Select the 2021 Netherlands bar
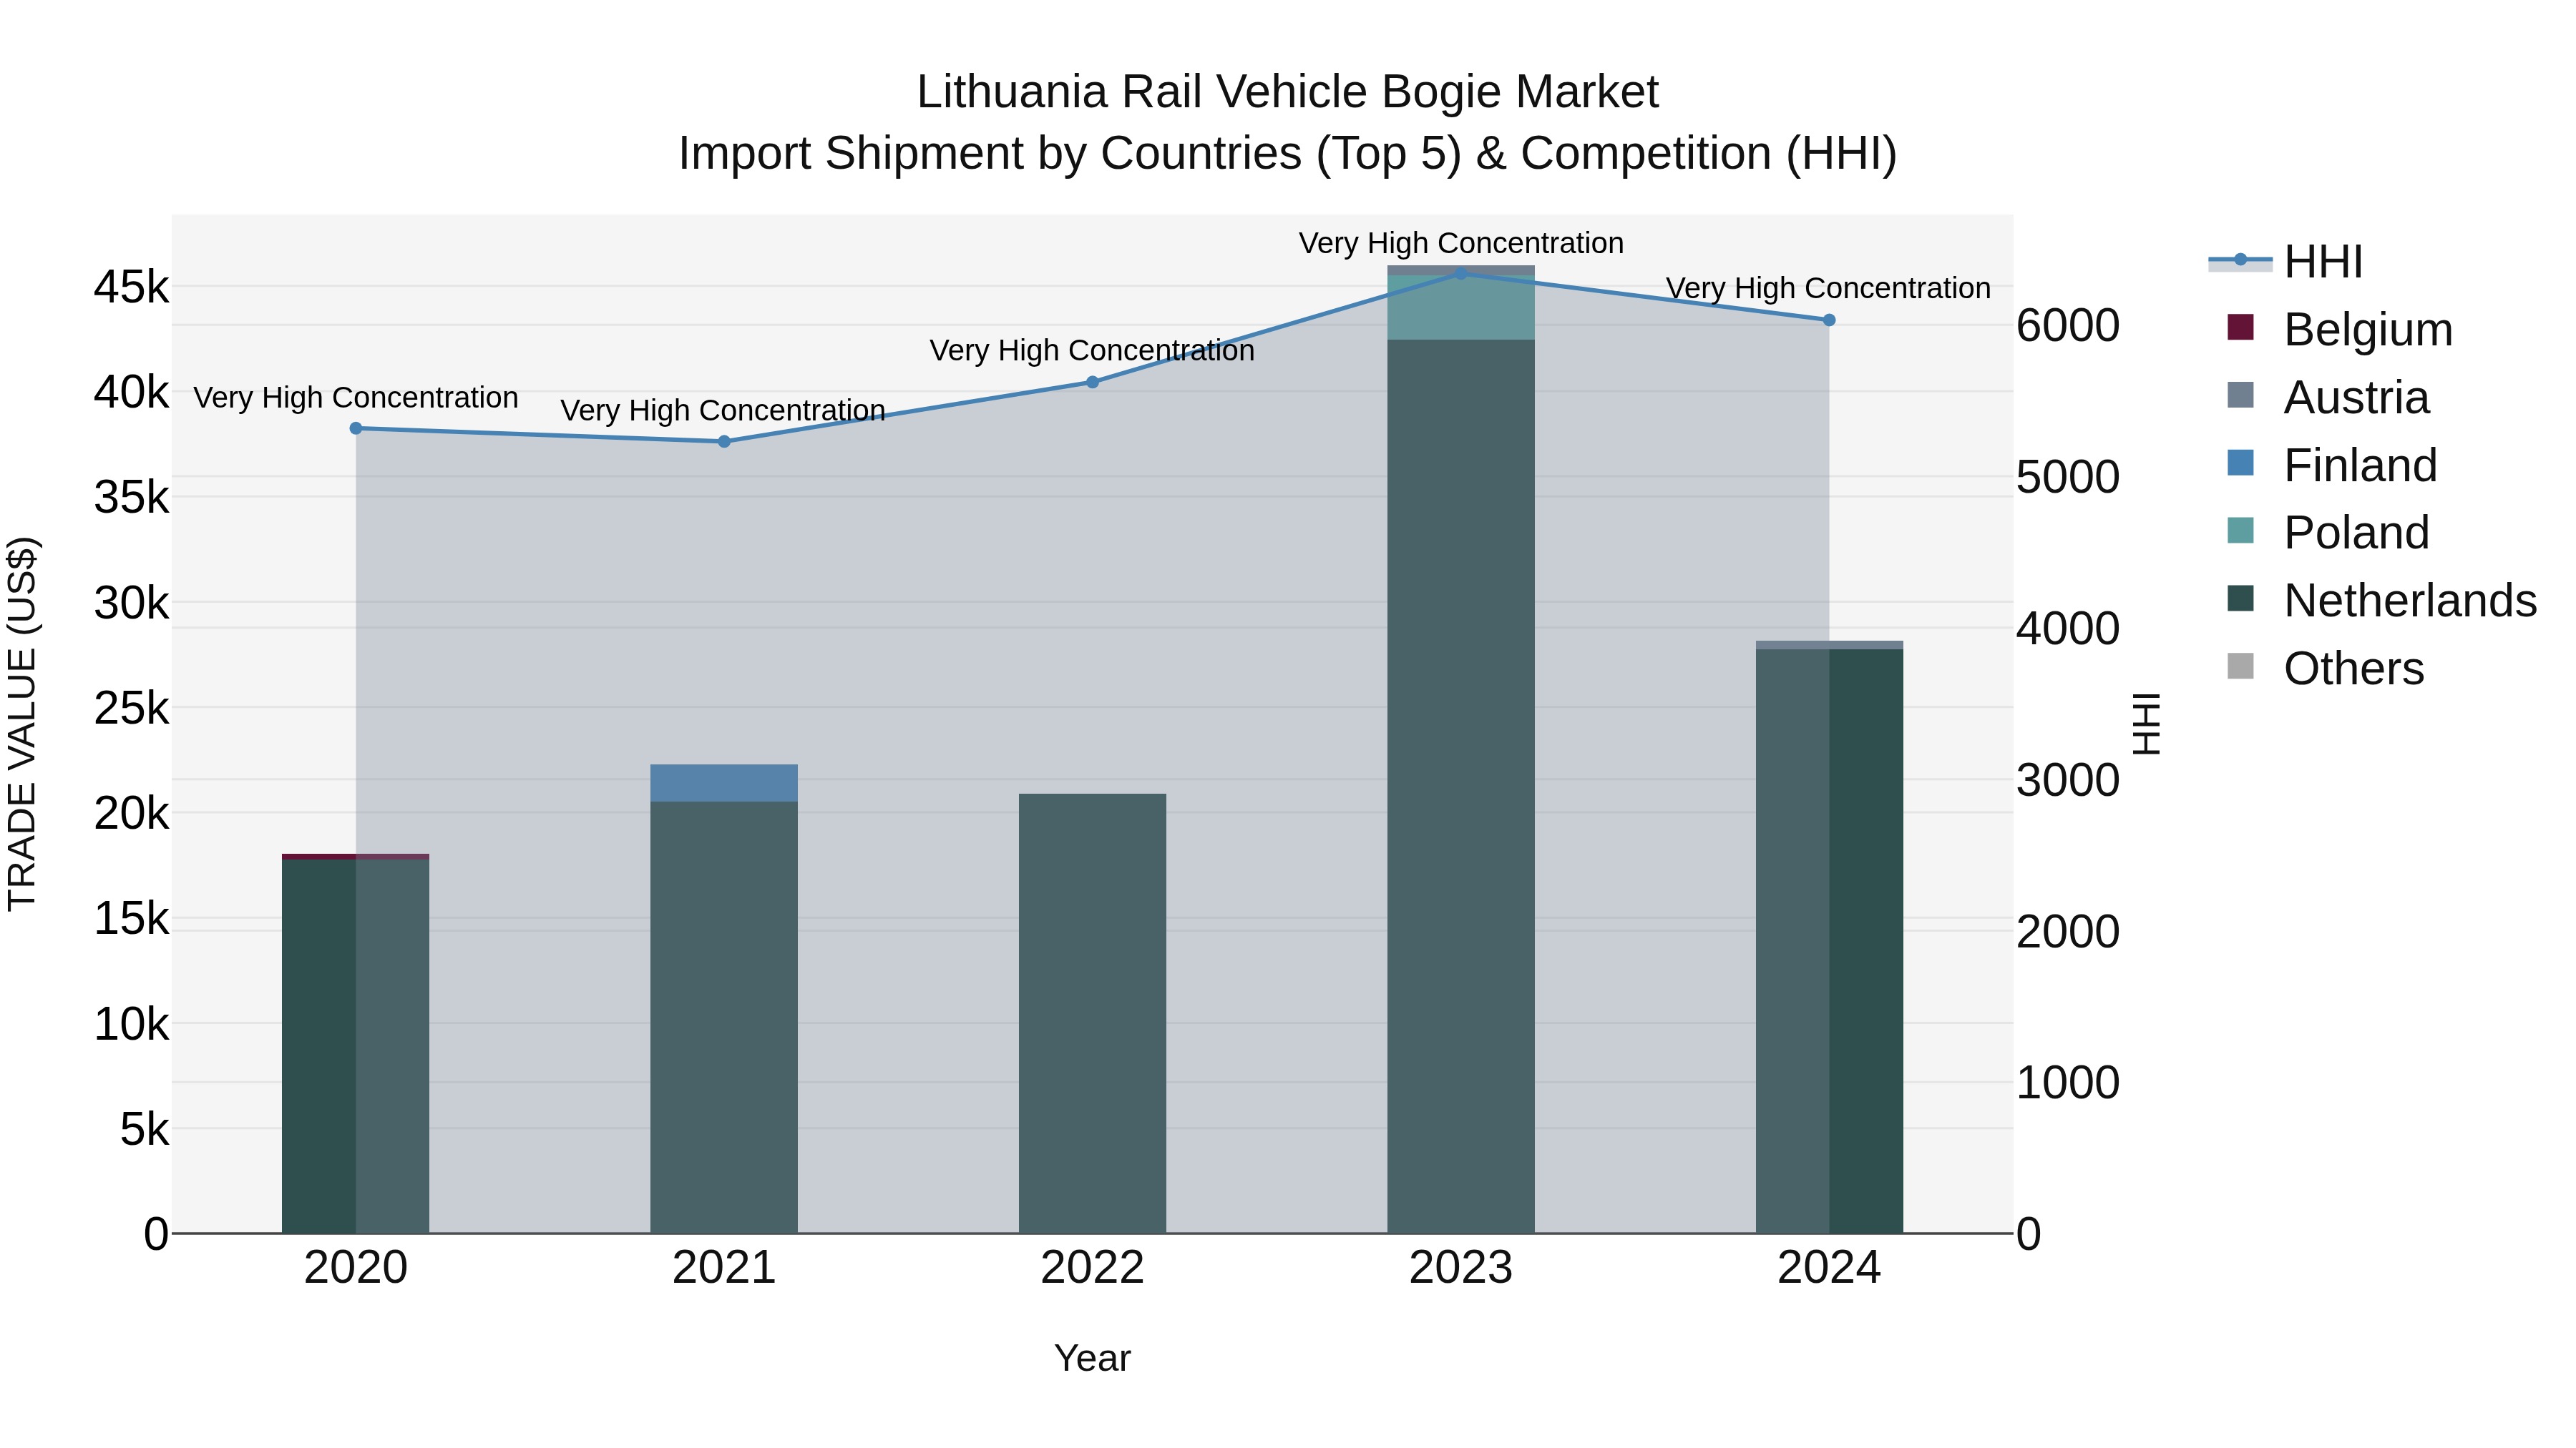 tap(724, 1018)
